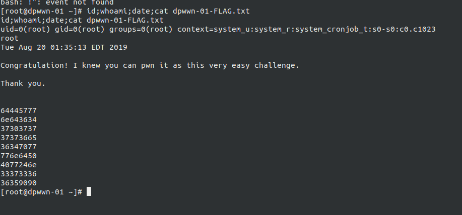Click the date output 'Tue Aug 20 01:35:13 EDT 2019'
Viewport: 462px width, 215px height.
(x=64, y=48)
